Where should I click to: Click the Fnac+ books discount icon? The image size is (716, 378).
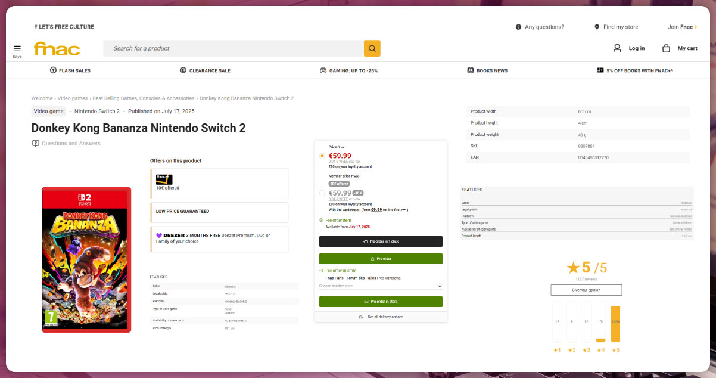[600, 70]
